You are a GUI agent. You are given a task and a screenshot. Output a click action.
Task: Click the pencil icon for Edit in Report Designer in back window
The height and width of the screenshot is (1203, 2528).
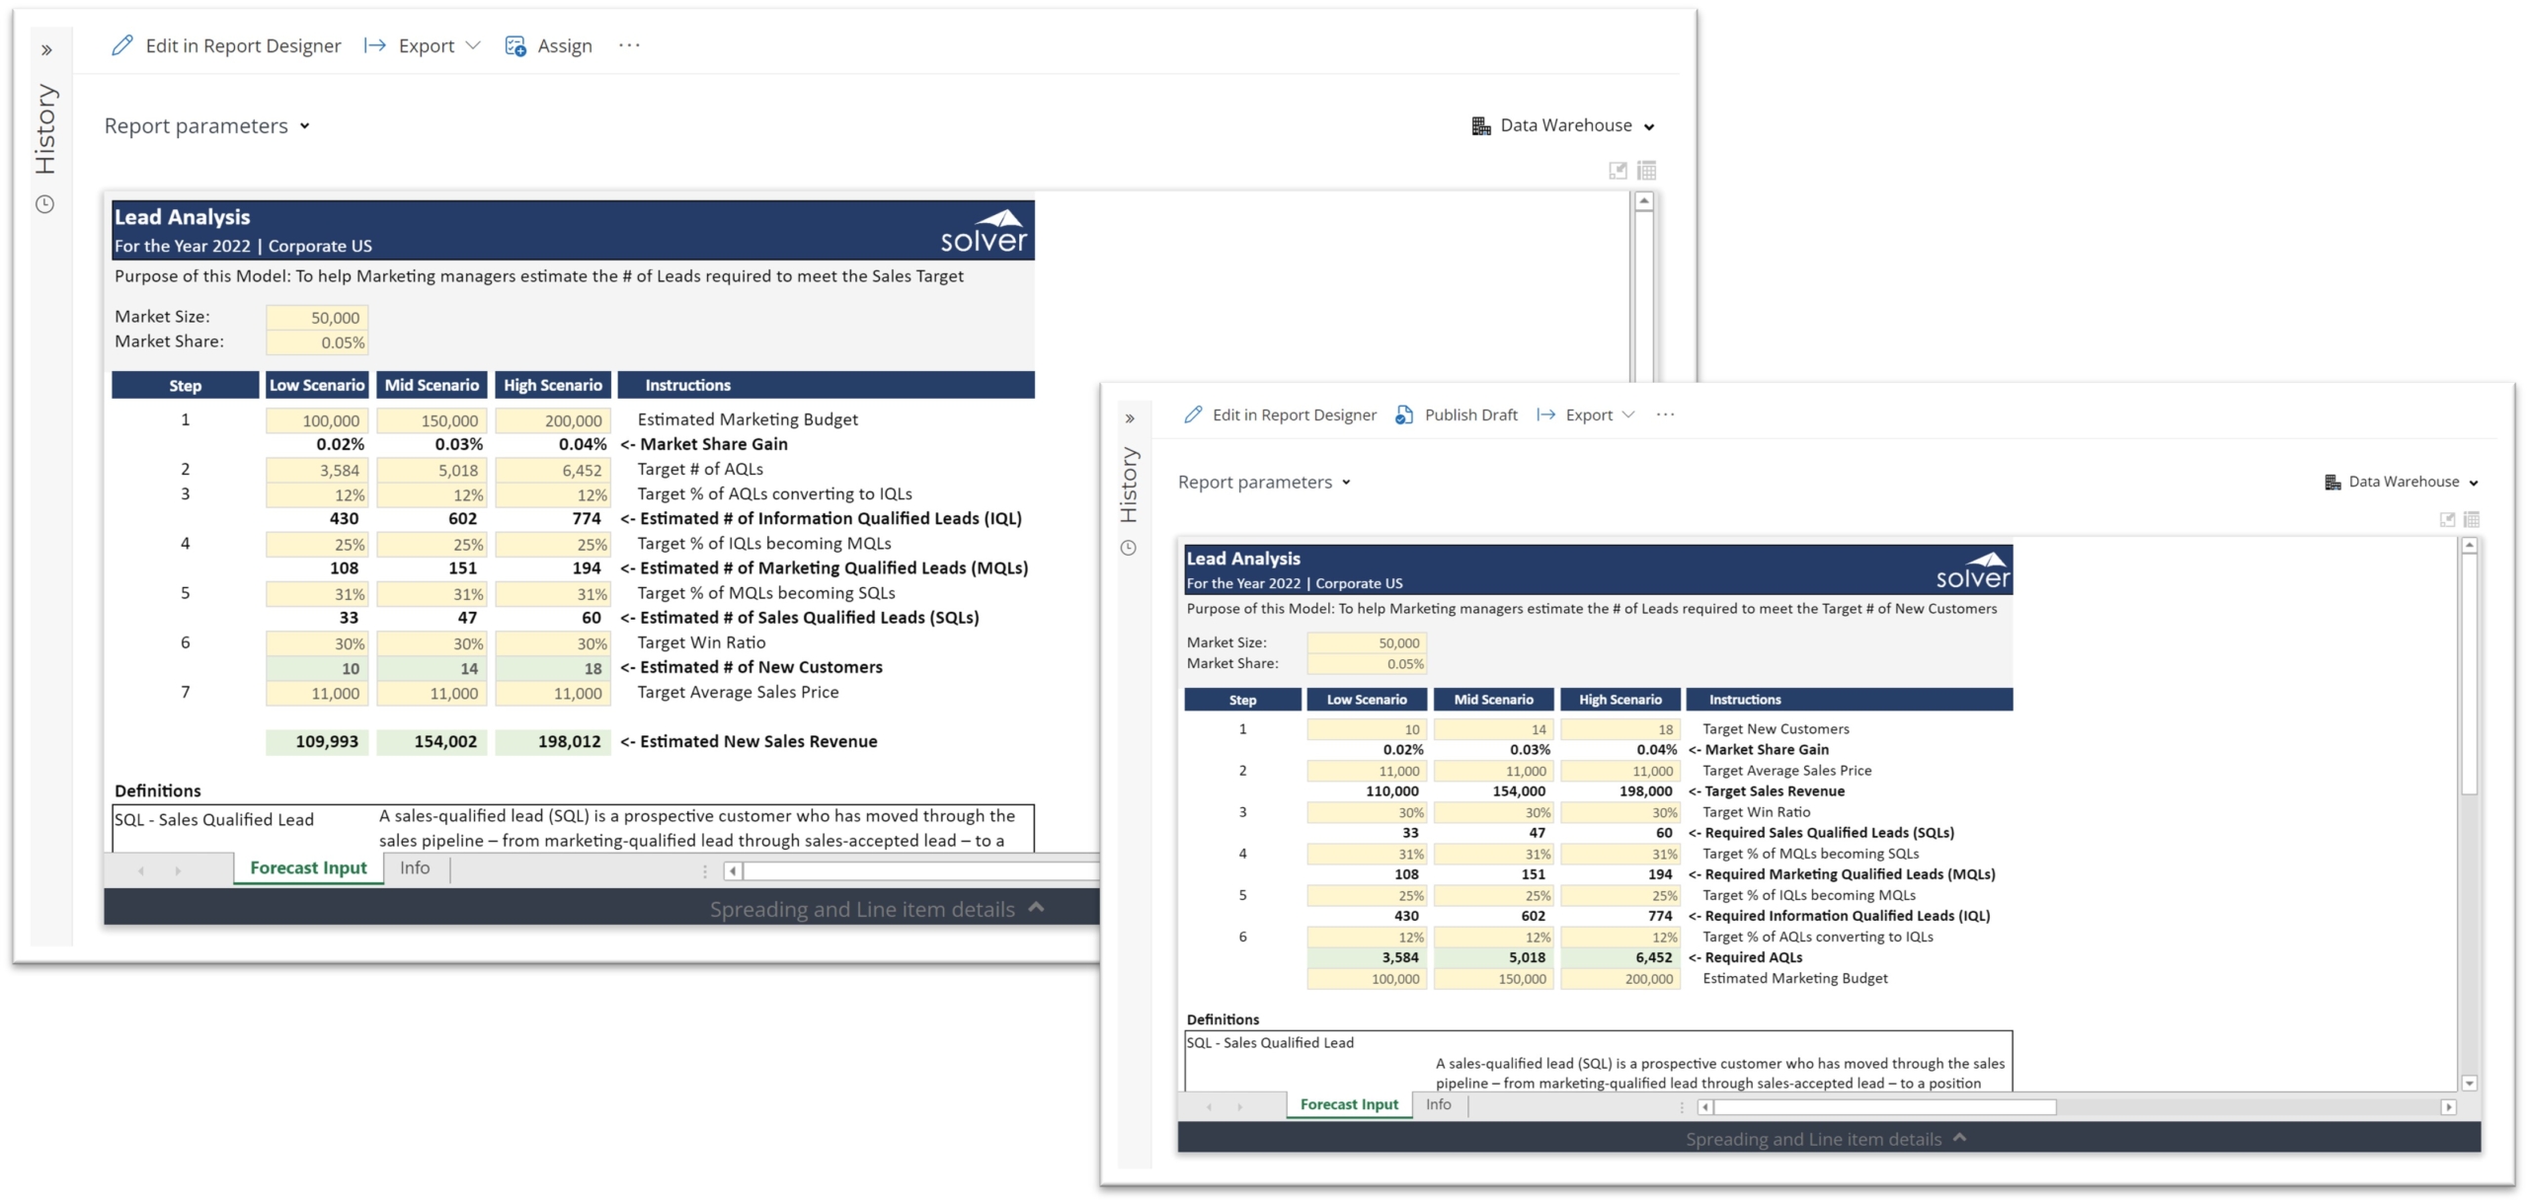(x=121, y=45)
